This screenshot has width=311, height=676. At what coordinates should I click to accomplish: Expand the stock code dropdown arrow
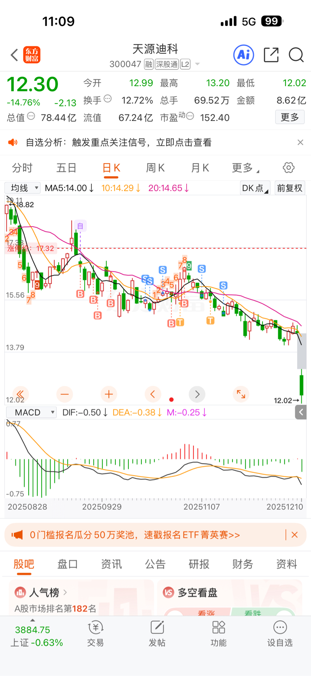click(x=198, y=64)
